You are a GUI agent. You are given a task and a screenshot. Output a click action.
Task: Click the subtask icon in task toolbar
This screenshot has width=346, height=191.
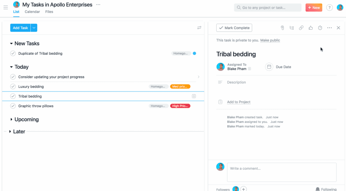pos(292,28)
